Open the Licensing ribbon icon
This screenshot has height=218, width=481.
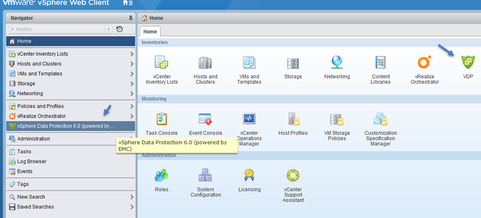pos(249,175)
